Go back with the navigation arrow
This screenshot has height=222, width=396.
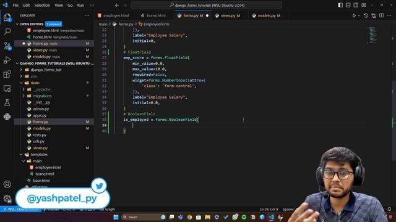[117, 5]
